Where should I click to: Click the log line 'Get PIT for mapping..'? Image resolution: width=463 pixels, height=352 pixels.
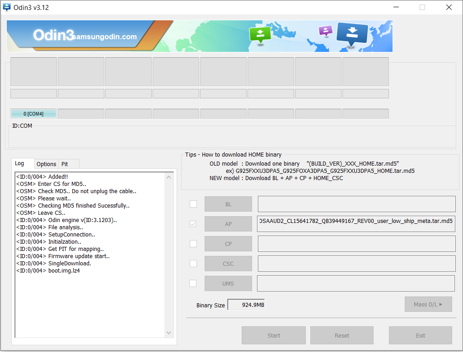pyautogui.click(x=60, y=249)
